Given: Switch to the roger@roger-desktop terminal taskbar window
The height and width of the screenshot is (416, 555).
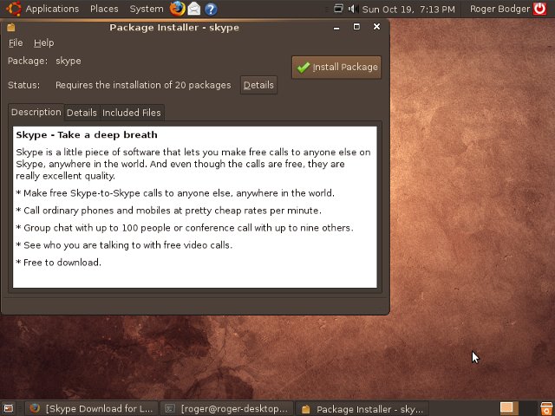Looking at the screenshot, I should [x=226, y=408].
